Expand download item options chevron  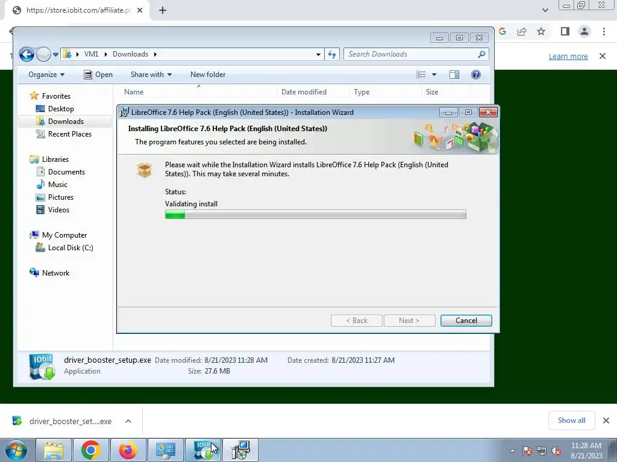tap(128, 421)
